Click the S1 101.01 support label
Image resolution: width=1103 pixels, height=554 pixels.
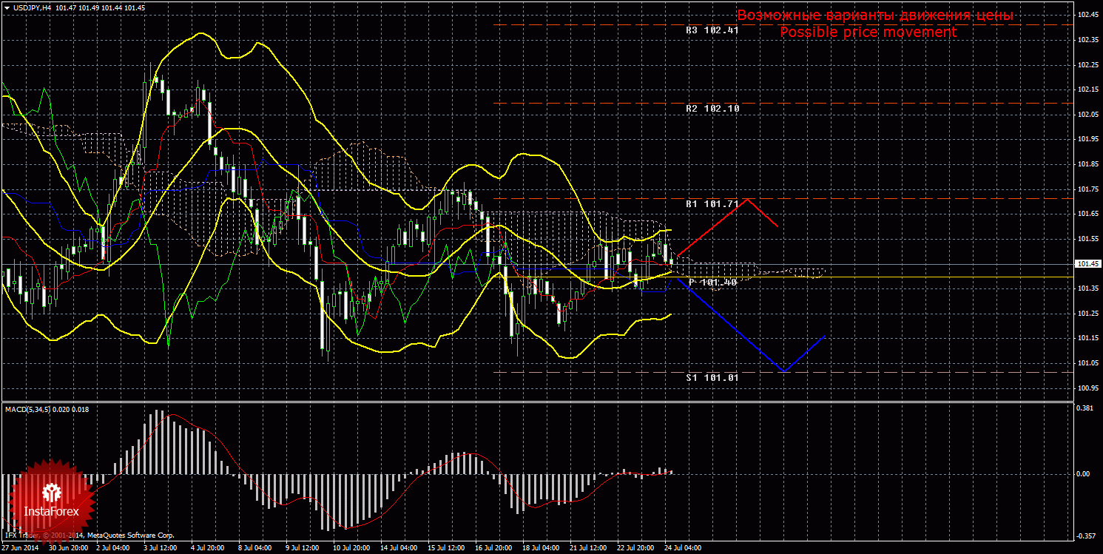(x=712, y=377)
